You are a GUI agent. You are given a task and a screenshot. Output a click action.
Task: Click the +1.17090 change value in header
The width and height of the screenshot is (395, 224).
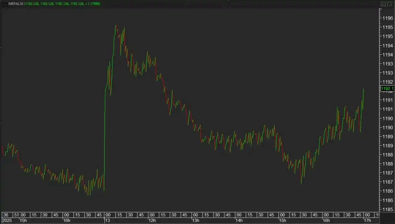(92, 4)
